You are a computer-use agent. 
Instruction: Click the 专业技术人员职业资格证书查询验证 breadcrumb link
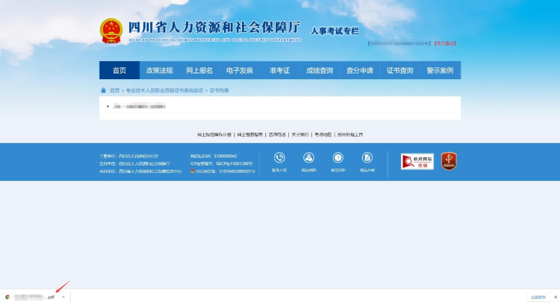164,91
